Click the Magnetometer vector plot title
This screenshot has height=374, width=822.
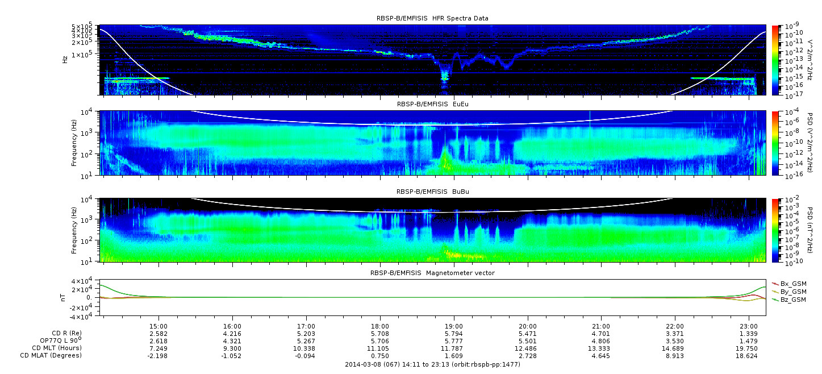[x=432, y=273]
